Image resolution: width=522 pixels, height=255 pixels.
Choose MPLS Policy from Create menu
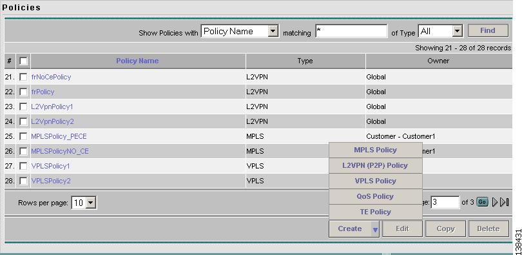(376, 150)
